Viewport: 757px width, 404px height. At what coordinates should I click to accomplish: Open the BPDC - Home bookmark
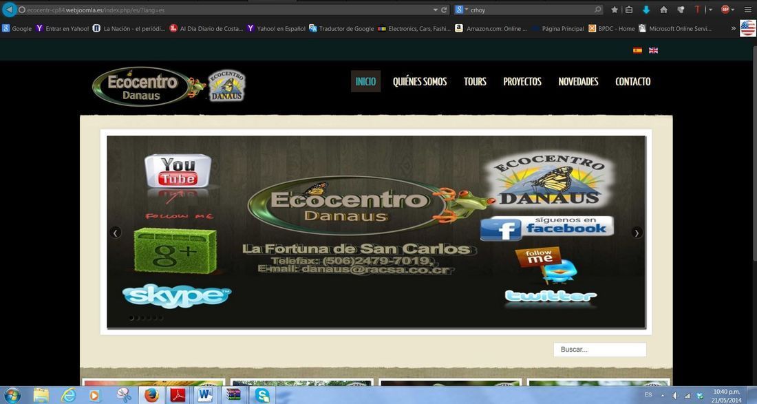click(612, 29)
